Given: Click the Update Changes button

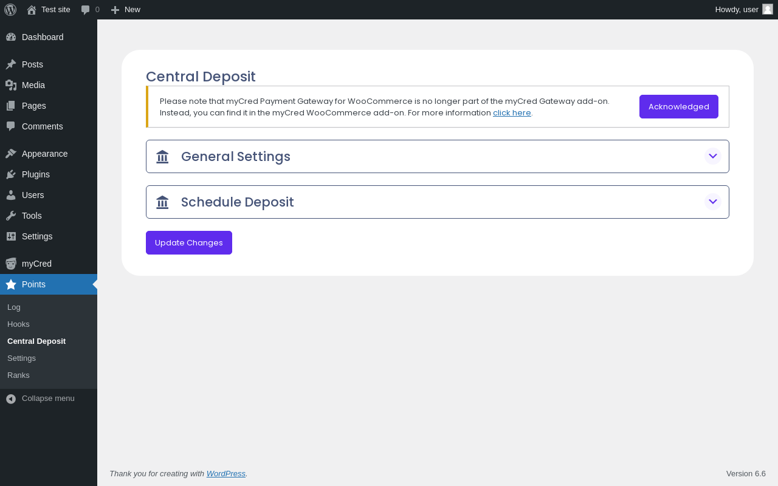Looking at the screenshot, I should point(189,242).
